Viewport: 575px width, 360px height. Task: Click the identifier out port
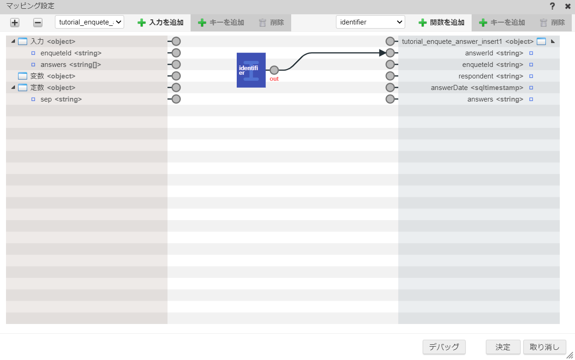click(x=274, y=70)
